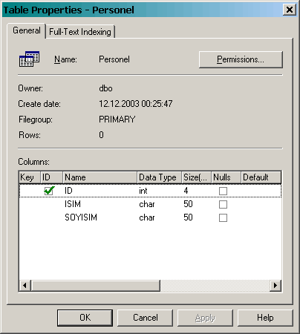The height and width of the screenshot is (334, 300).
Task: Click the horizontal scrollbar thumb
Action: (96, 285)
